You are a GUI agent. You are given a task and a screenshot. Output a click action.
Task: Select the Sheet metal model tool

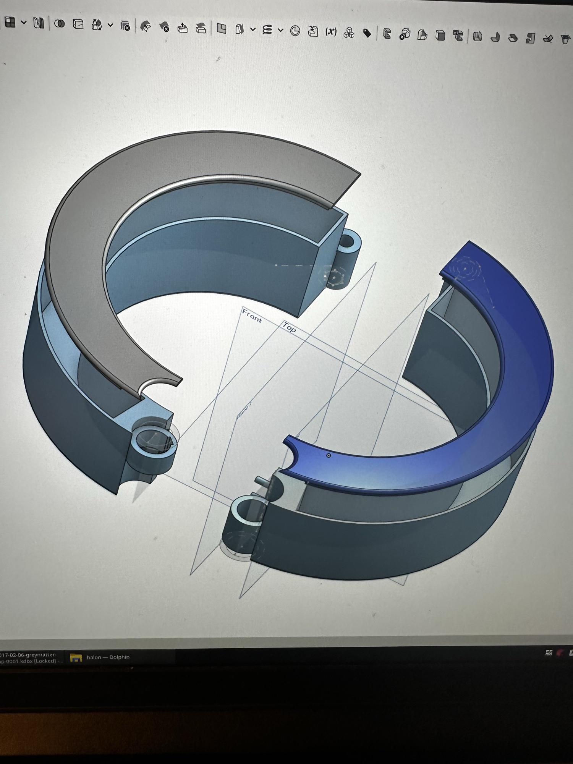coord(387,34)
